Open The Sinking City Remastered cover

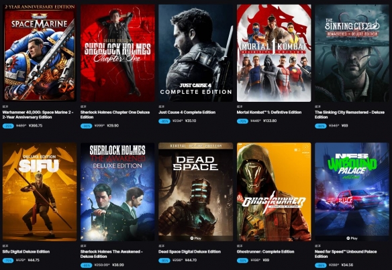(x=352, y=53)
